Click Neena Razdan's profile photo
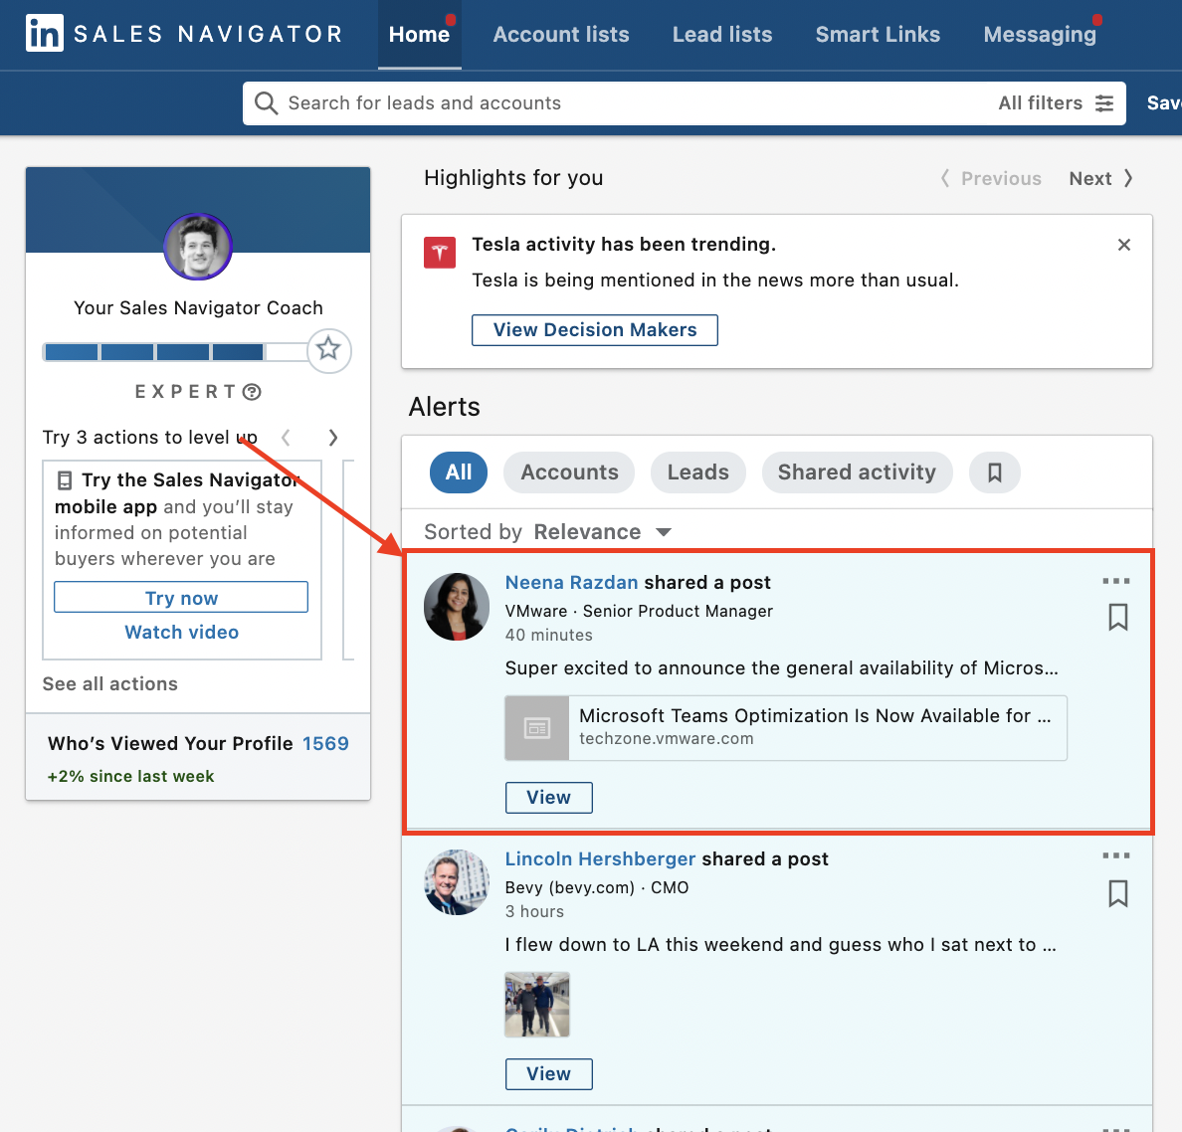The image size is (1182, 1132). (457, 607)
